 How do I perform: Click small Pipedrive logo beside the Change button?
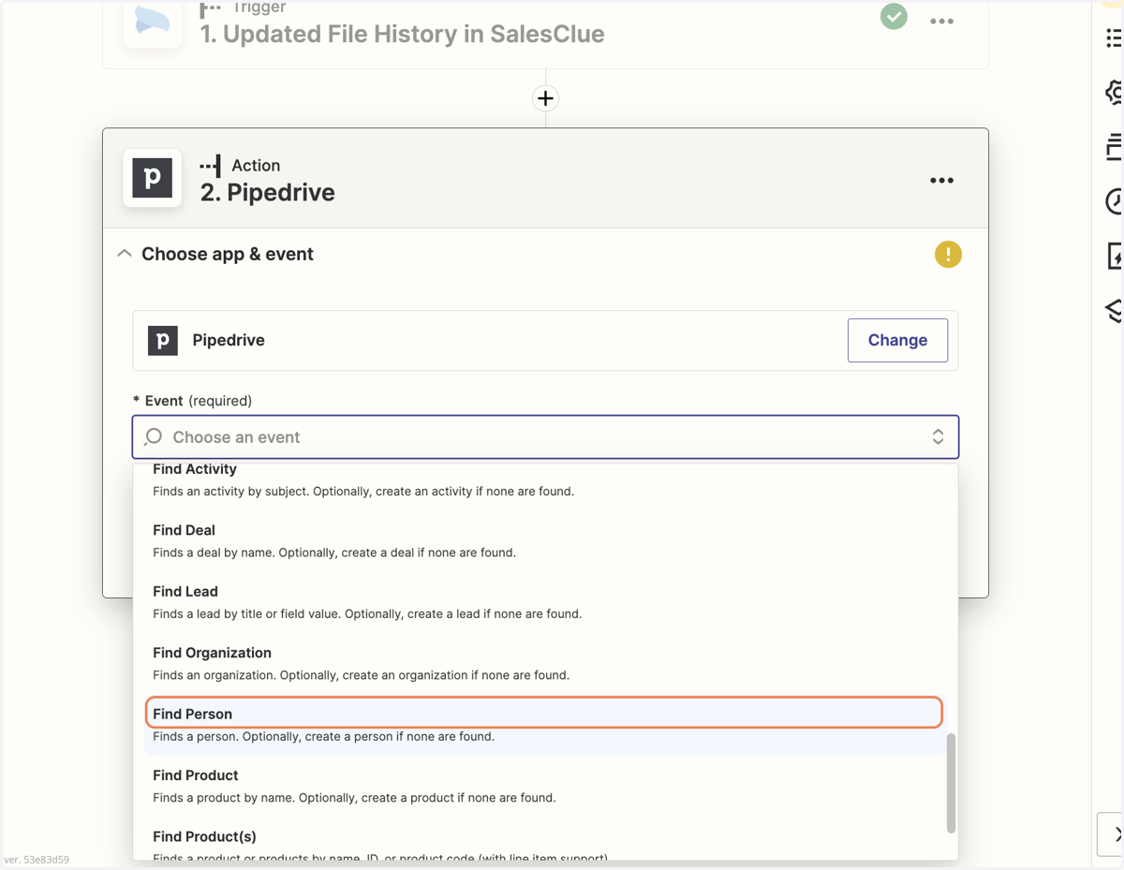tap(163, 340)
